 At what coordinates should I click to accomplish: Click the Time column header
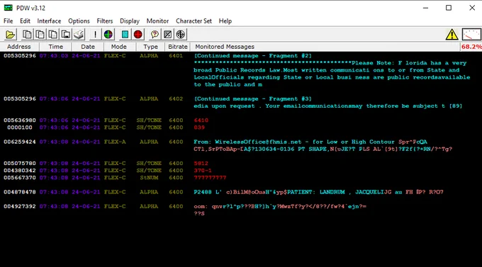[55, 47]
